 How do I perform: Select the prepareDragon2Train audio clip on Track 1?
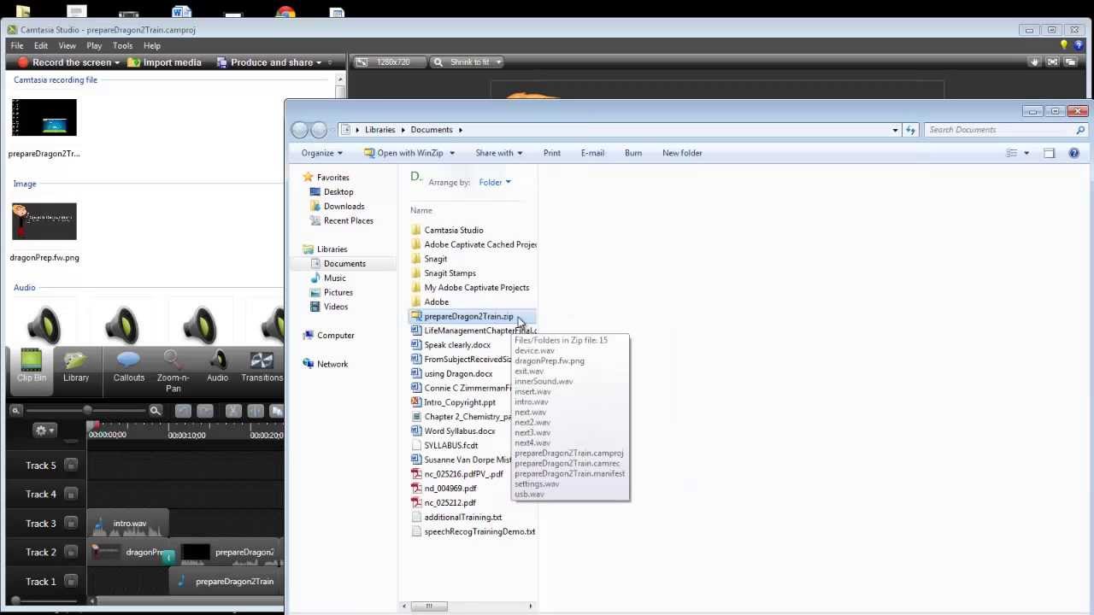(x=227, y=582)
